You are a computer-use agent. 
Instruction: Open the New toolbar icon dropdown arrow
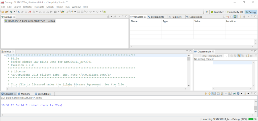coord(75,12)
